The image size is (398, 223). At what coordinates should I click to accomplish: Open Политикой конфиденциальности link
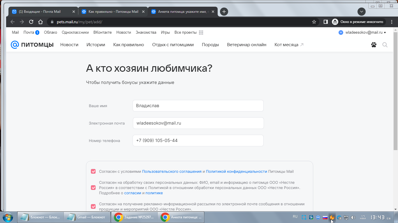pyautogui.click(x=237, y=172)
